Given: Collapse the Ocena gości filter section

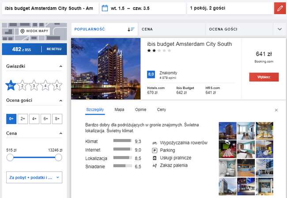Looking at the screenshot, I should (x=61, y=101).
